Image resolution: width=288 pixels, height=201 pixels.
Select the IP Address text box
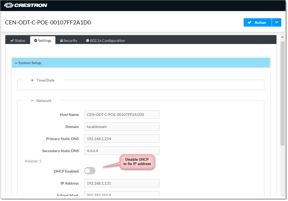[122, 183]
